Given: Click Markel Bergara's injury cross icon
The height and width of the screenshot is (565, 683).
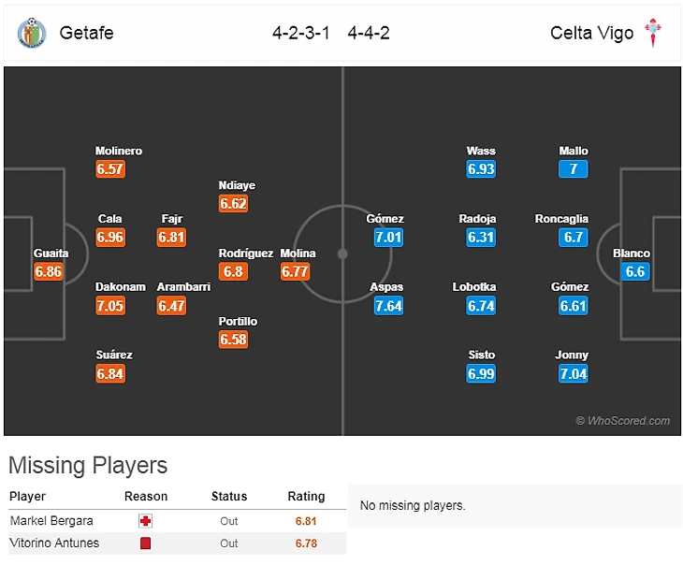Looking at the screenshot, I should tap(145, 521).
